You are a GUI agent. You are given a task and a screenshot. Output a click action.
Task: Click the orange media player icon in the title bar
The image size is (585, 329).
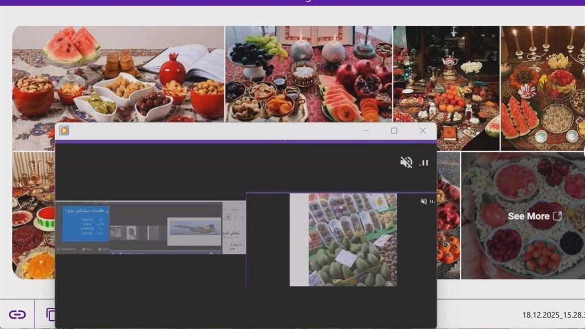click(x=64, y=131)
